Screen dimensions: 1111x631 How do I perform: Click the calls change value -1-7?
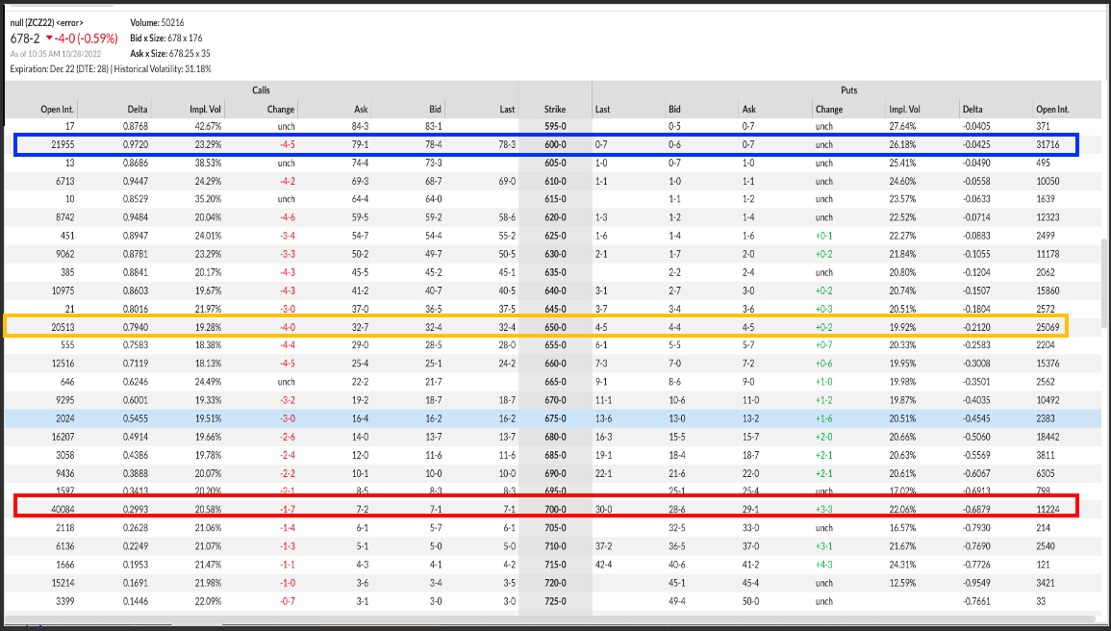(287, 509)
